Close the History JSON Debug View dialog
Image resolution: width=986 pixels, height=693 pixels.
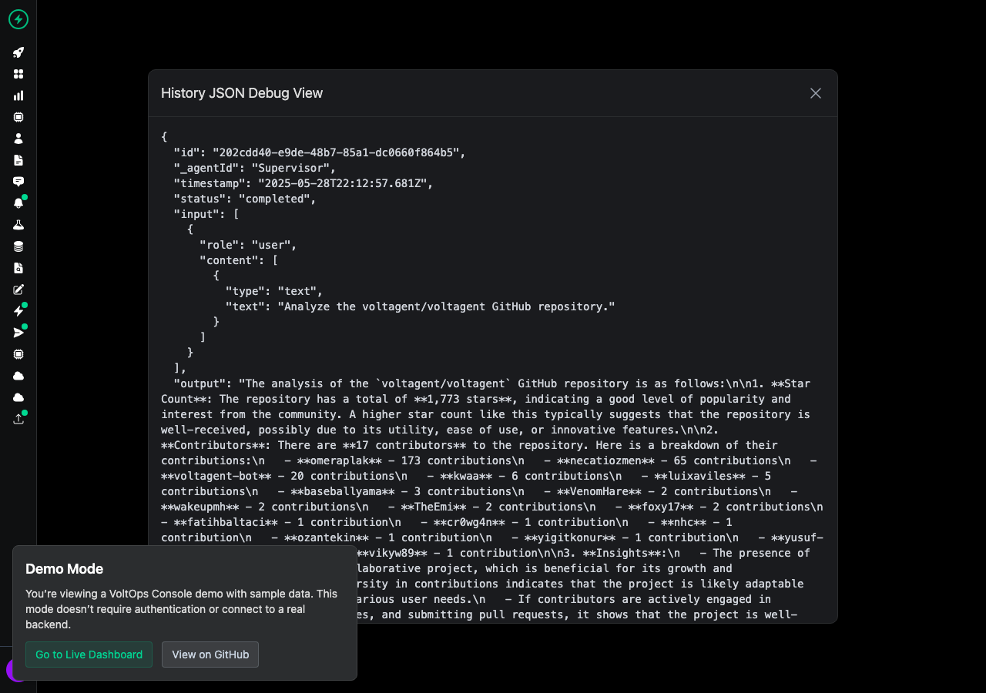pyautogui.click(x=816, y=93)
